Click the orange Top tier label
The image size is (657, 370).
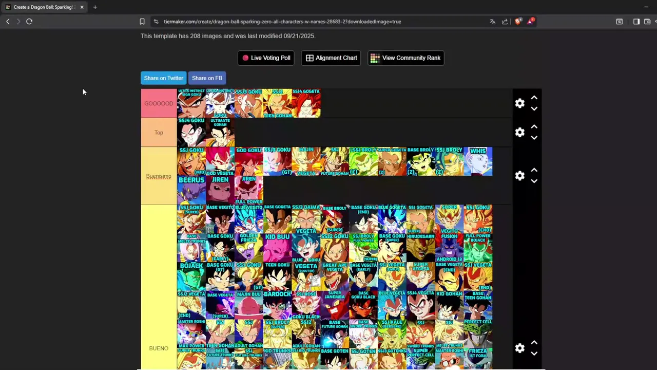click(159, 133)
